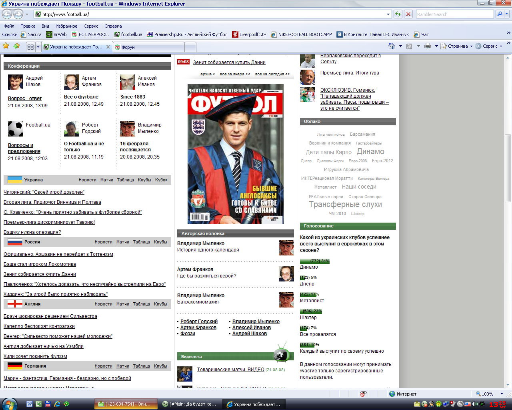
Task: Expand the Print dropdown arrow
Action: [436, 46]
